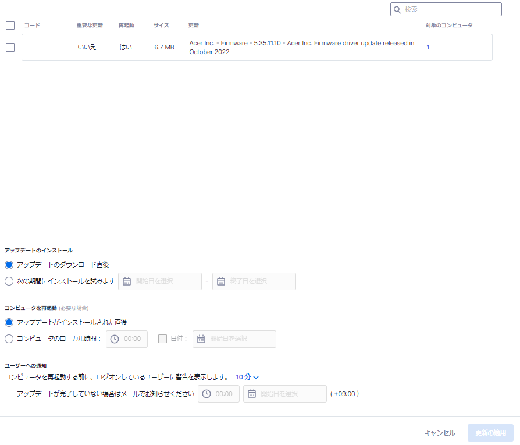Click the search magnifier icon
The width and height of the screenshot is (520, 445).
coord(397,10)
